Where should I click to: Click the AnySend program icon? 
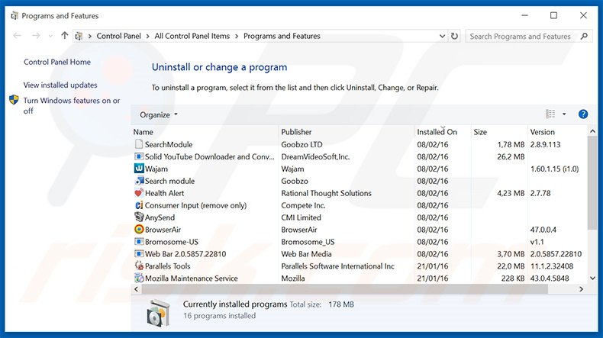pos(139,217)
